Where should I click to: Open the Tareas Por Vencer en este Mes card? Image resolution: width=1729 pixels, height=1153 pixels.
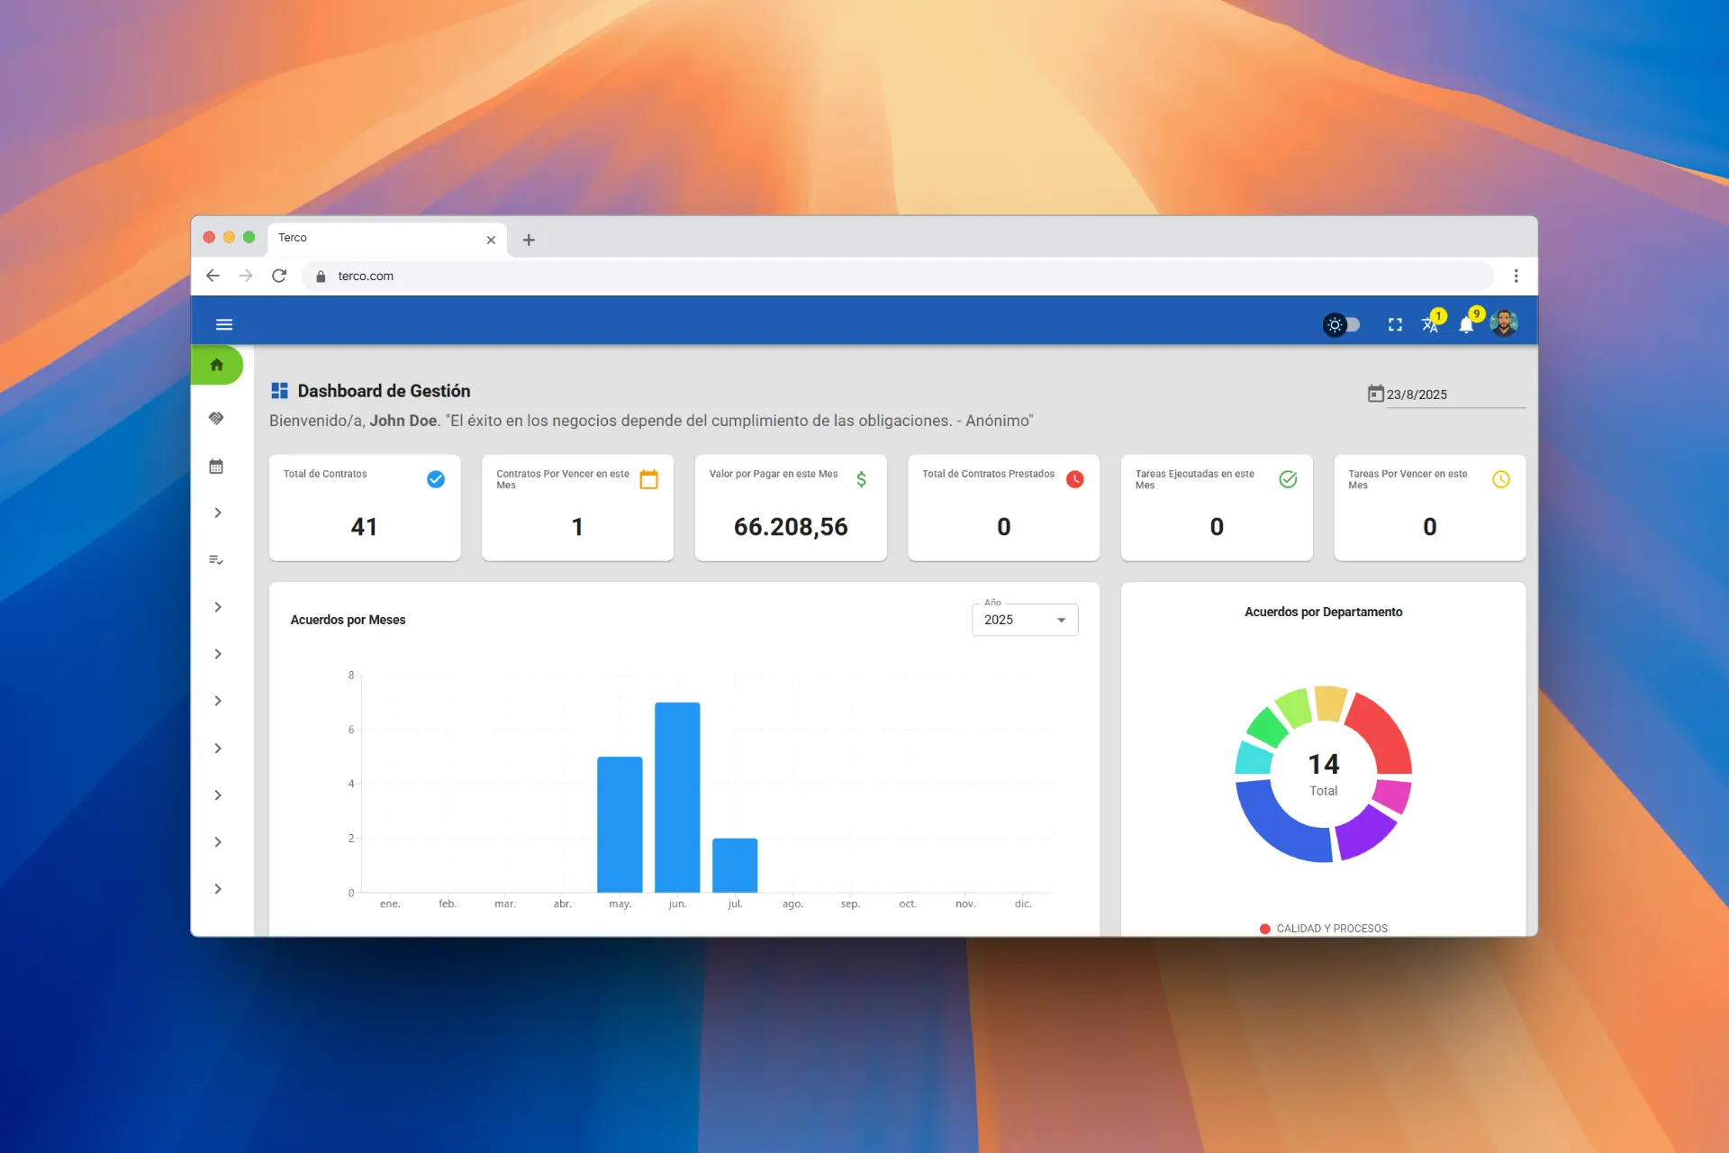(x=1429, y=508)
